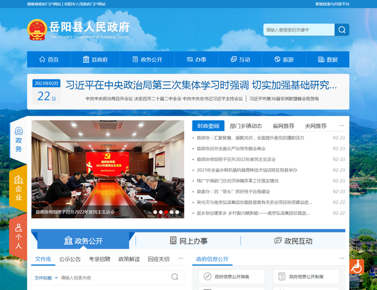The image size is (377, 290).
Task: Switch to 部门乡镇动态 tab
Action: point(246,126)
